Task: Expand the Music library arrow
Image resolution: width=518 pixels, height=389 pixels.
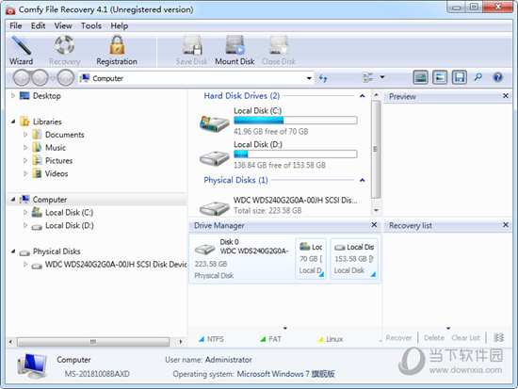Action: (x=25, y=147)
